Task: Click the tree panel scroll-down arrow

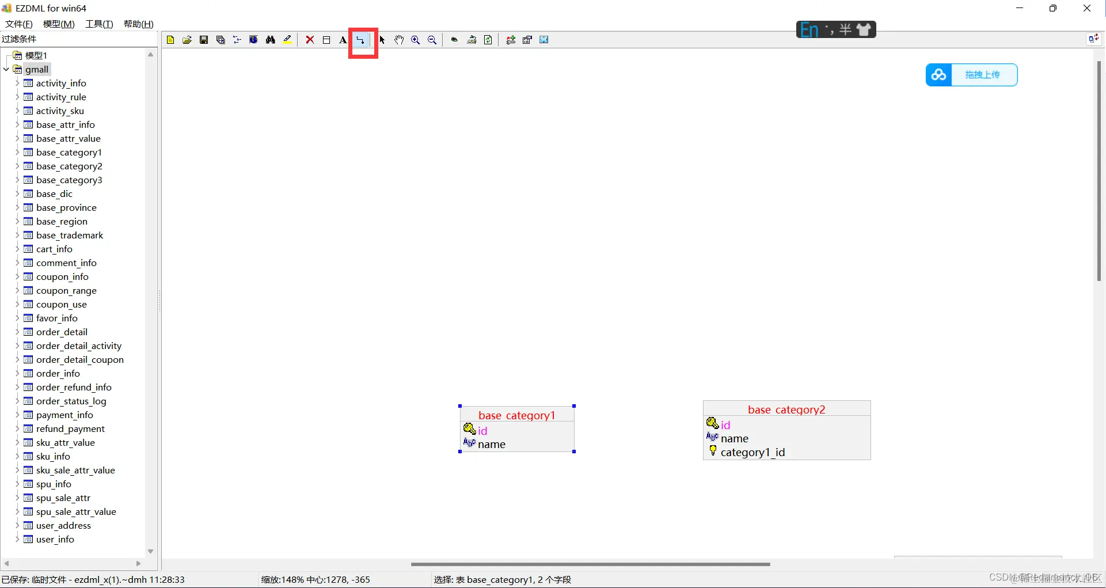Action: point(151,551)
